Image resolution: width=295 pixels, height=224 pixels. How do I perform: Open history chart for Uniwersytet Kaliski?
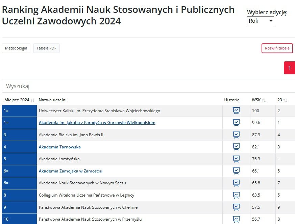tap(236, 110)
